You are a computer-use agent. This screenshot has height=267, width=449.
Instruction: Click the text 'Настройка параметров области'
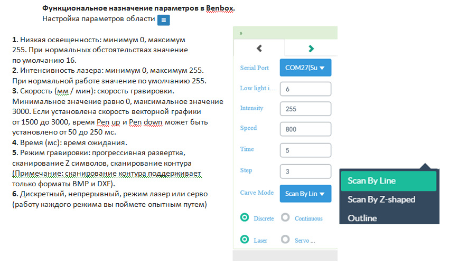pos(98,18)
